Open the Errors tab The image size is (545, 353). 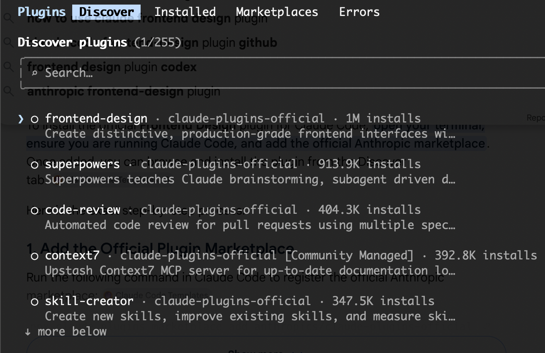point(360,12)
